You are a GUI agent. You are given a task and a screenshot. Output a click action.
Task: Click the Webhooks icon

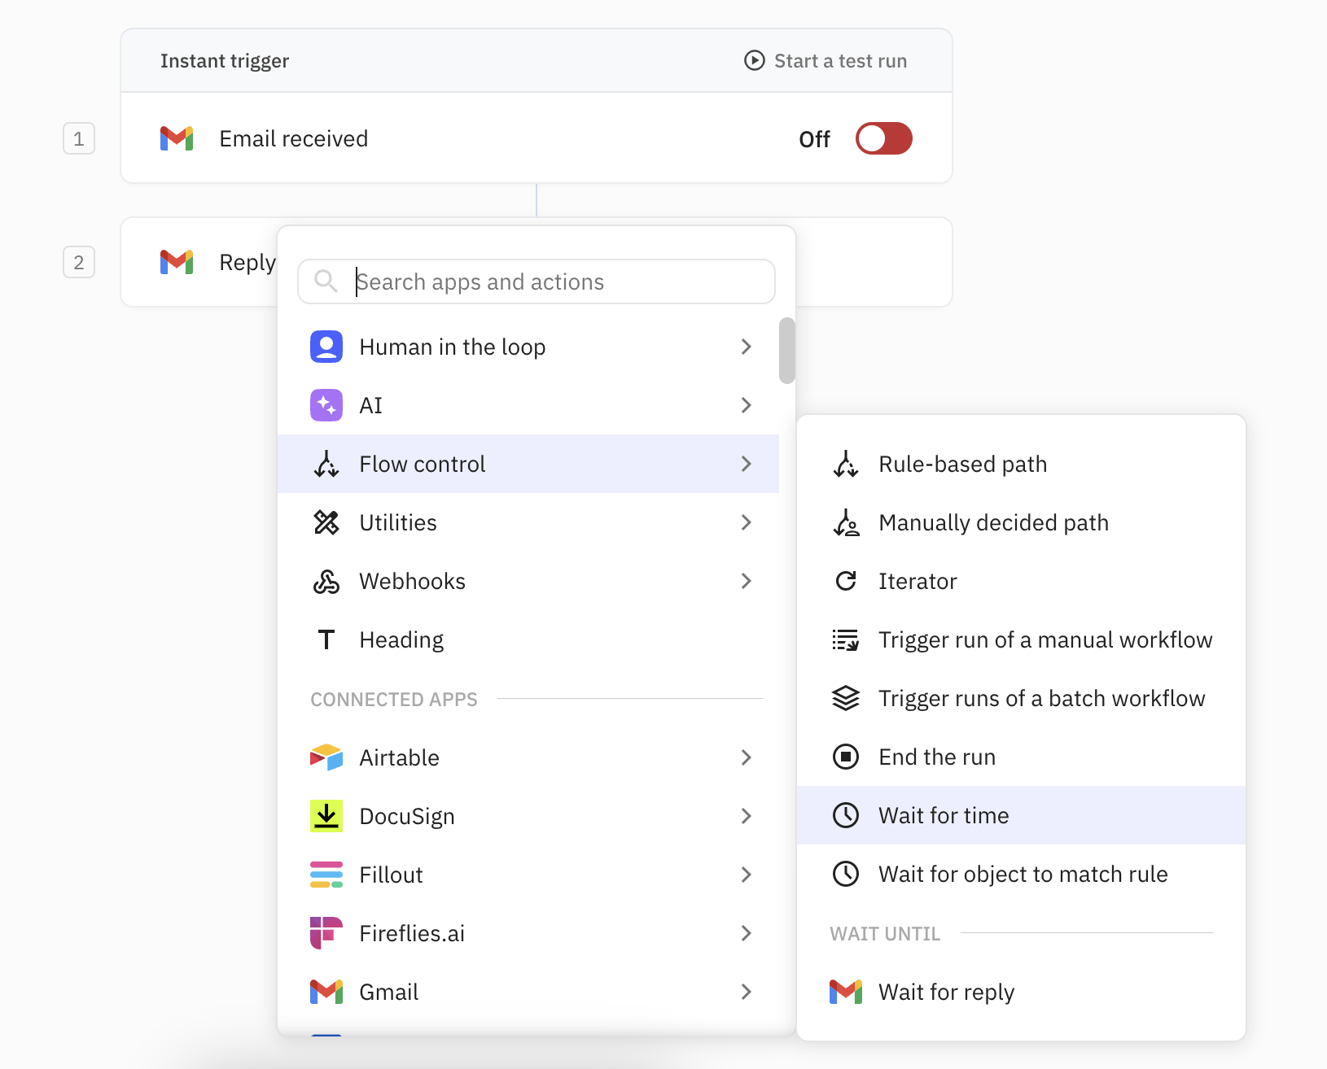coord(326,581)
